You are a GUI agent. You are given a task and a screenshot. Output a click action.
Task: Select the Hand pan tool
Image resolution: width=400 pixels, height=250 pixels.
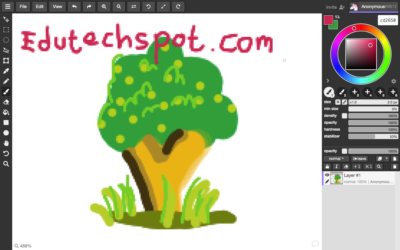pyautogui.click(x=6, y=143)
